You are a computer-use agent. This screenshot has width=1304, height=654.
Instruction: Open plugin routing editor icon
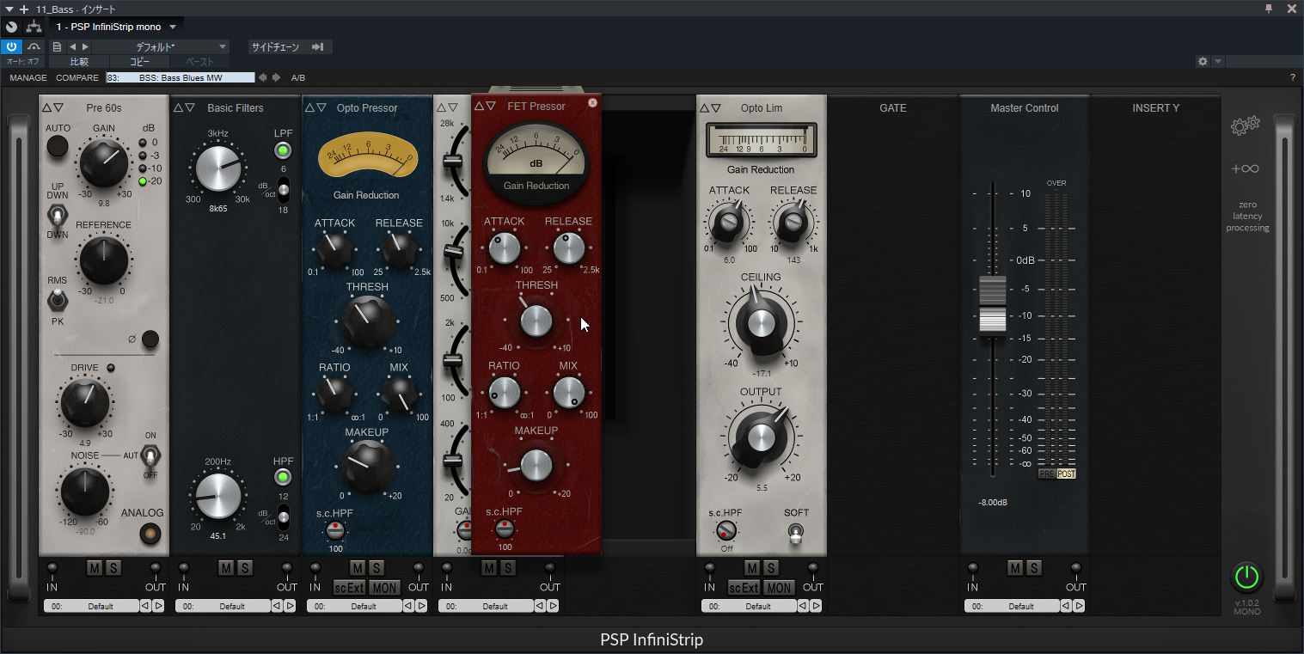click(34, 27)
